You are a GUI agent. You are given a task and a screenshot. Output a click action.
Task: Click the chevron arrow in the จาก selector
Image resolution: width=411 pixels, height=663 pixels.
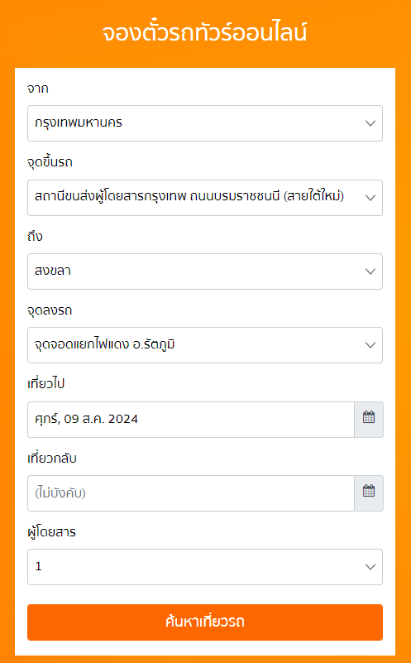point(370,123)
